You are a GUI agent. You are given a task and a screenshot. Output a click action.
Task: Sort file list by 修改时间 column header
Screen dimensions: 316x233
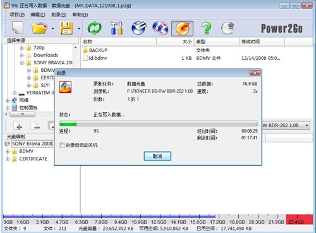coord(262,42)
